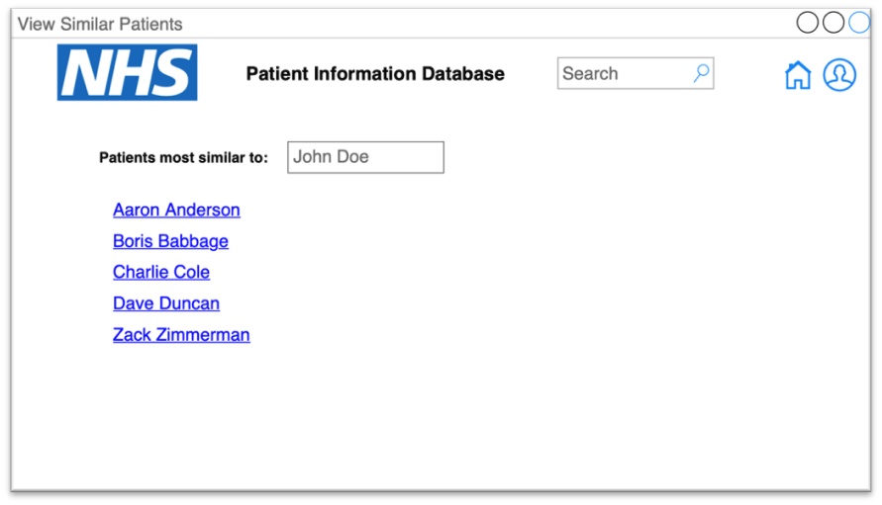This screenshot has height=505, width=882.
Task: Click the leftmost window control circle
Action: (x=808, y=23)
